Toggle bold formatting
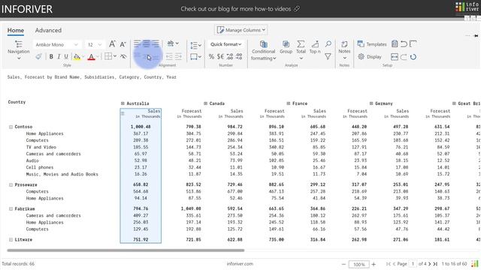This screenshot has width=481, height=270. (x=51, y=57)
